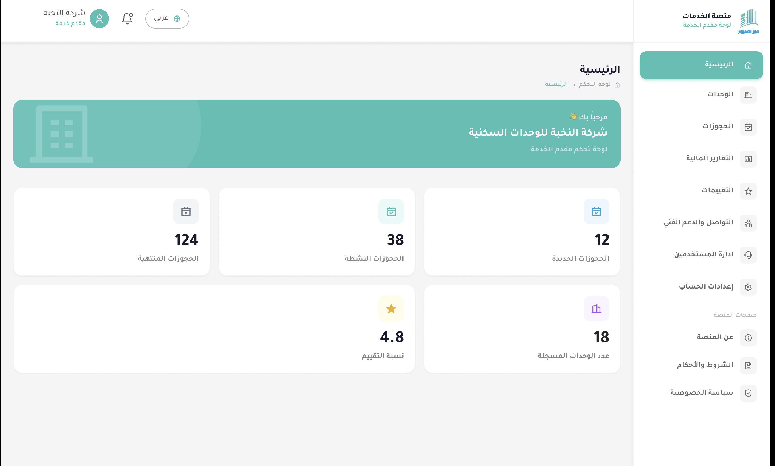
Task: Click لوحة التحكم breadcrumb link
Action: click(x=594, y=84)
